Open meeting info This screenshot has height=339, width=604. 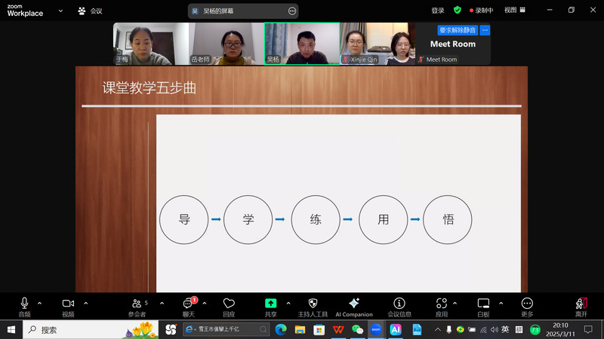pyautogui.click(x=399, y=304)
